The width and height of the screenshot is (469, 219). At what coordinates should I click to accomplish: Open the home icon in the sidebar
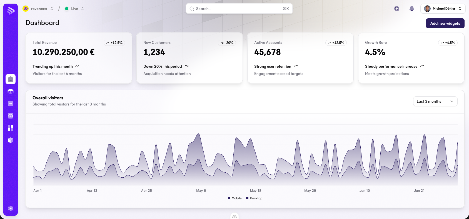[x=11, y=79]
